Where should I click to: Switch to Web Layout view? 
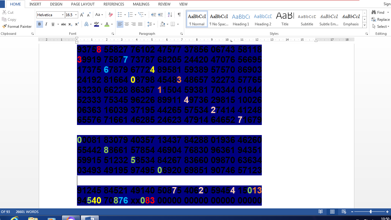(344, 212)
